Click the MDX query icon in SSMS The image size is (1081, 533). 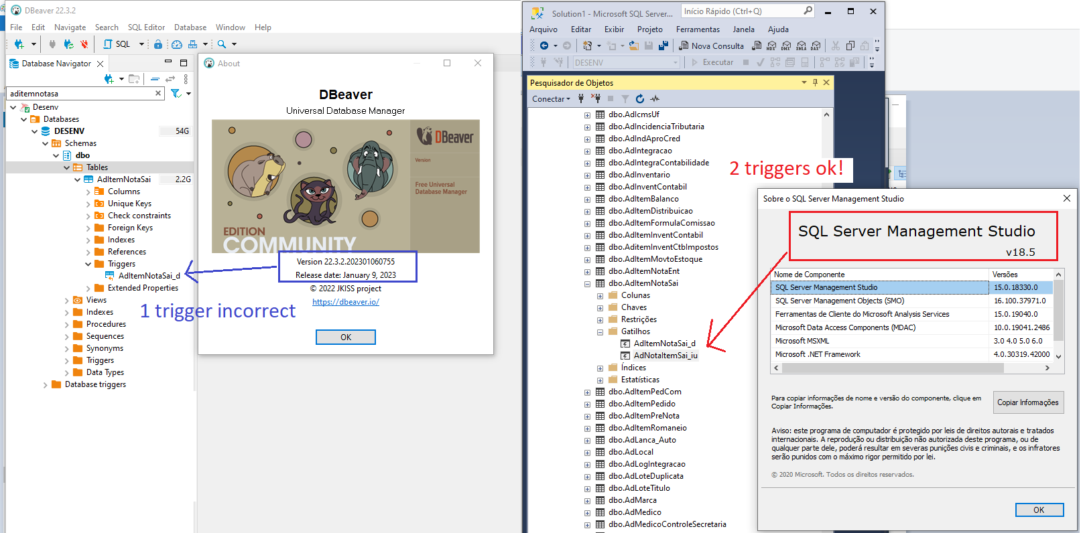point(771,46)
